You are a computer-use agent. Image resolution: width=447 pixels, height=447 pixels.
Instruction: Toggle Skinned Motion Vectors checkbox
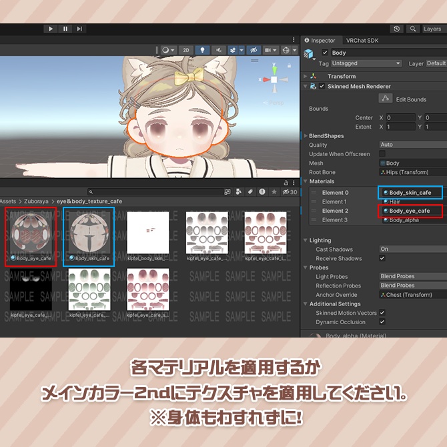(382, 313)
